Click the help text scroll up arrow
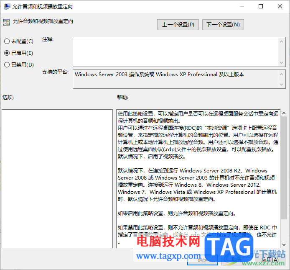 [284, 113]
